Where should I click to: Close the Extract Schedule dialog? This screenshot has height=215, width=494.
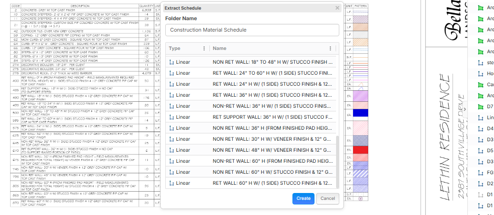click(337, 8)
